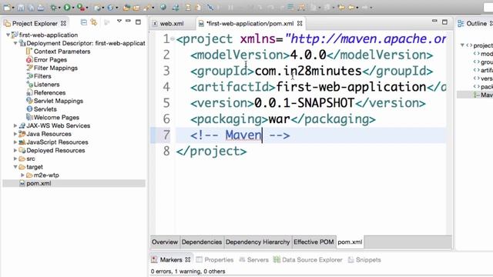Click the Outline view tab

[476, 24]
